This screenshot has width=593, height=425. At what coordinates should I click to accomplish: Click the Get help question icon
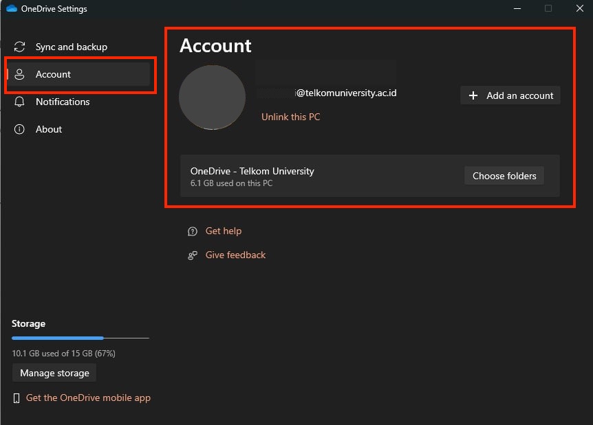(x=193, y=231)
